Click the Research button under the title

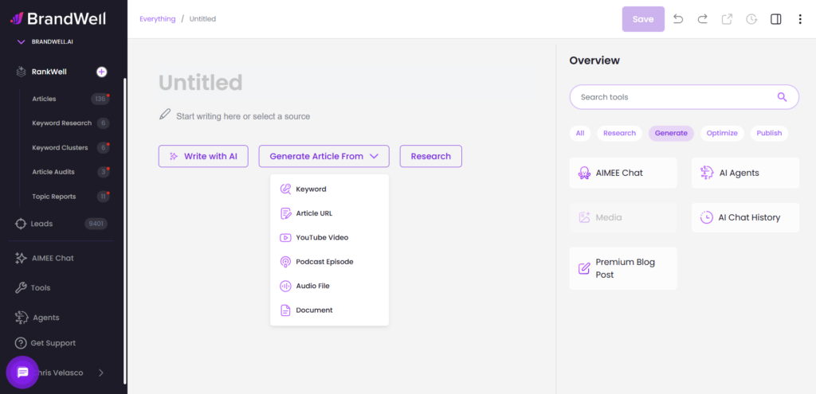(431, 156)
